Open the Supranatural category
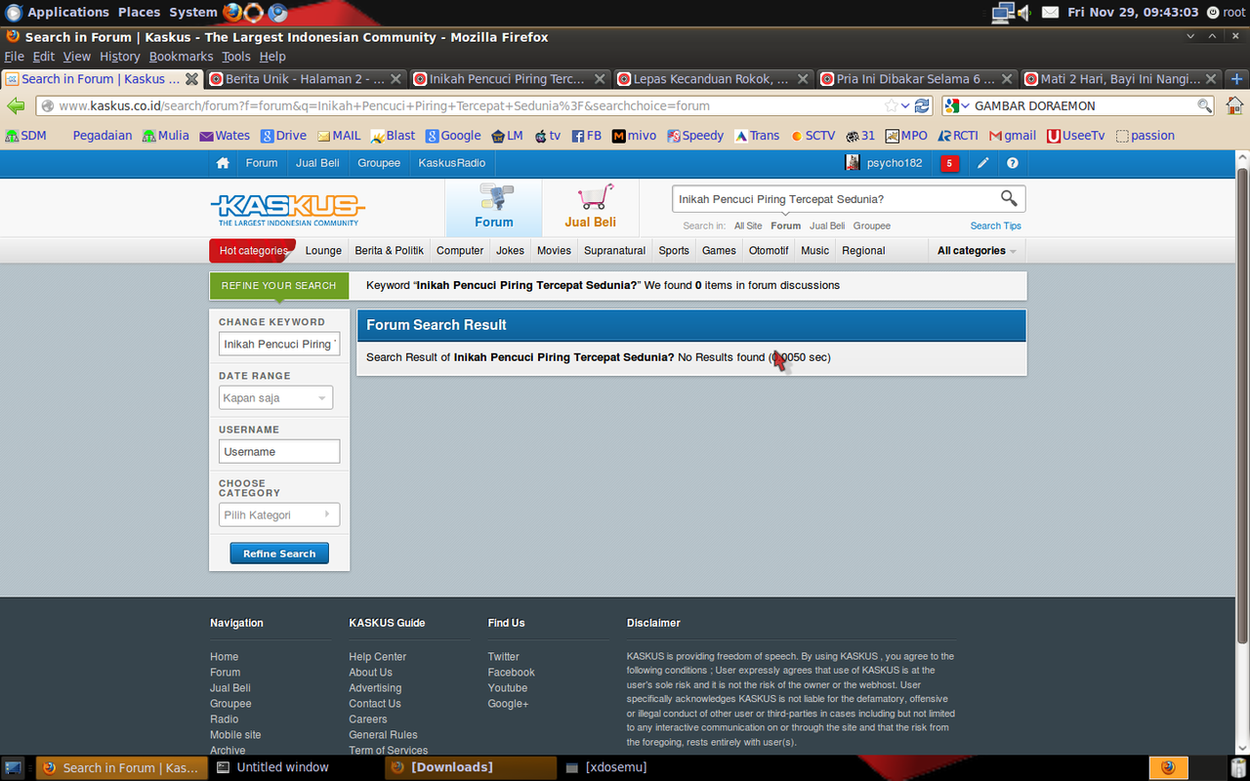 (615, 251)
